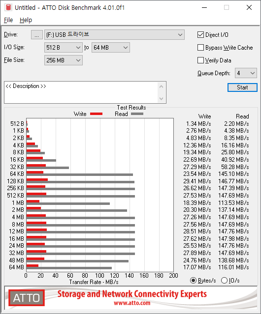
Task: Click the '17.07 MB/s' write value
Action: pos(197,267)
